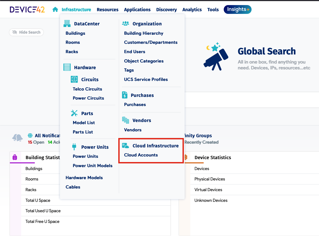Screen dimensions: 319x236
Task: Select Racks in the DataCenter menu
Action: point(72,52)
